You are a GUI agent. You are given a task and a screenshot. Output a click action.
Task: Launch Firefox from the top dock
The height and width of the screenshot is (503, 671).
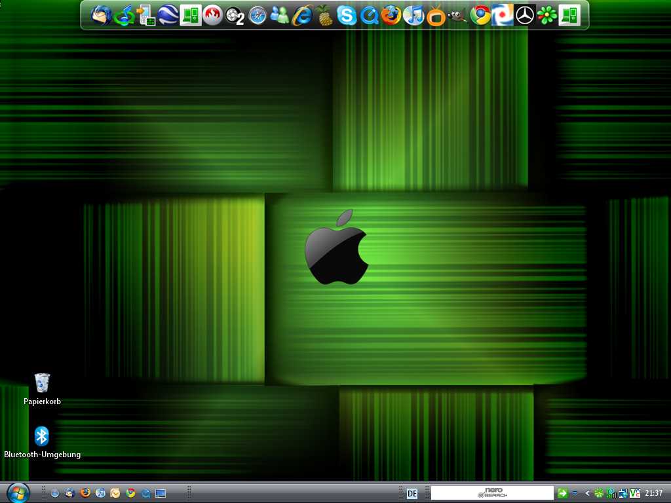pos(391,16)
